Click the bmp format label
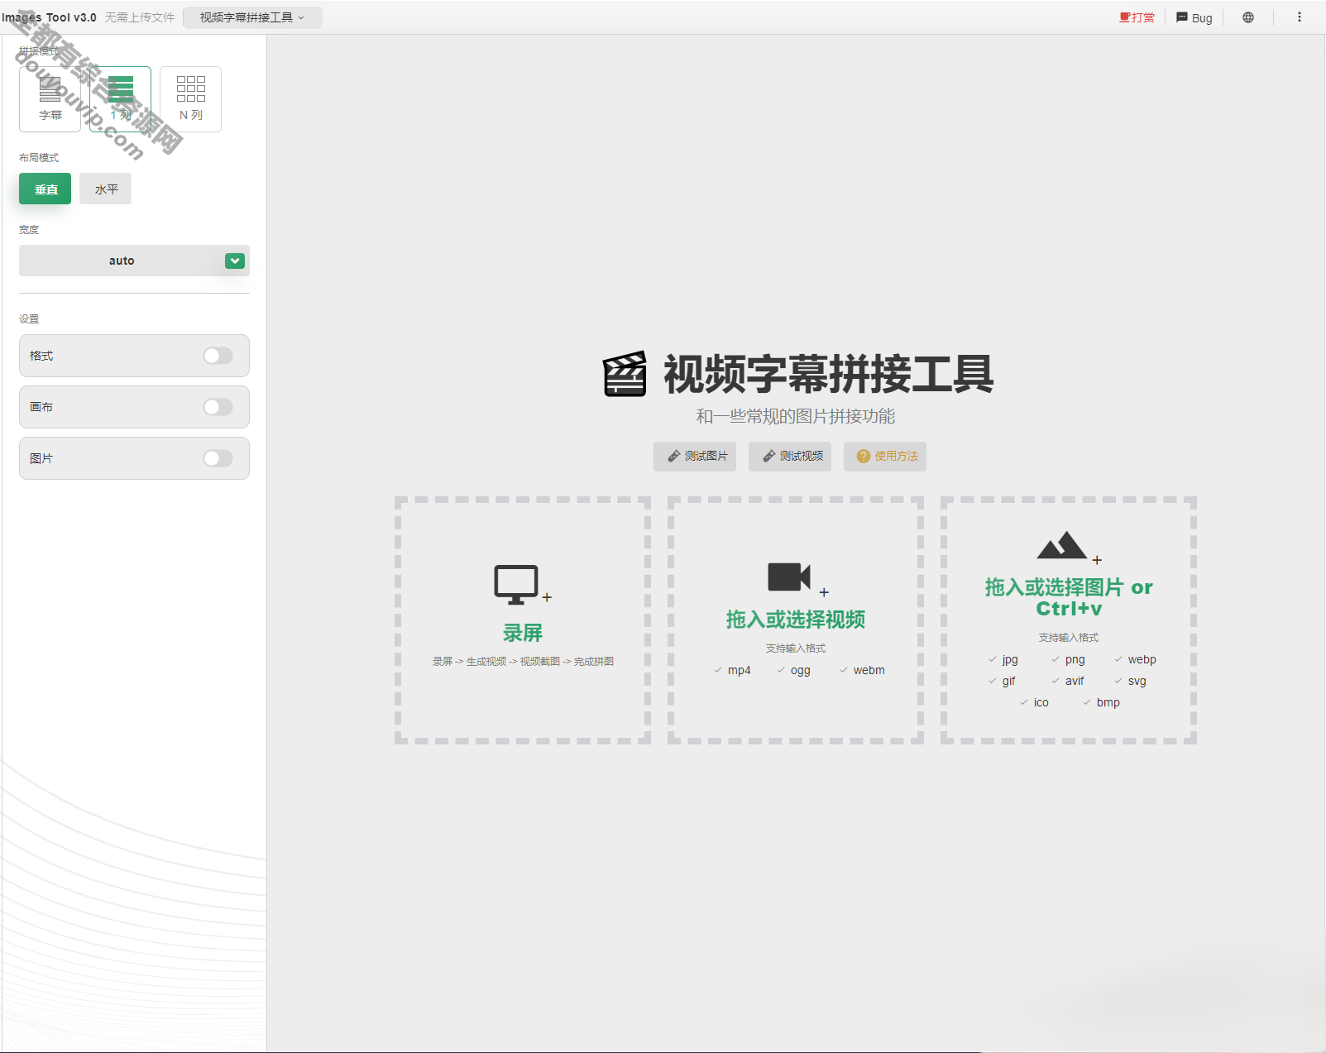This screenshot has width=1326, height=1053. click(x=1108, y=702)
